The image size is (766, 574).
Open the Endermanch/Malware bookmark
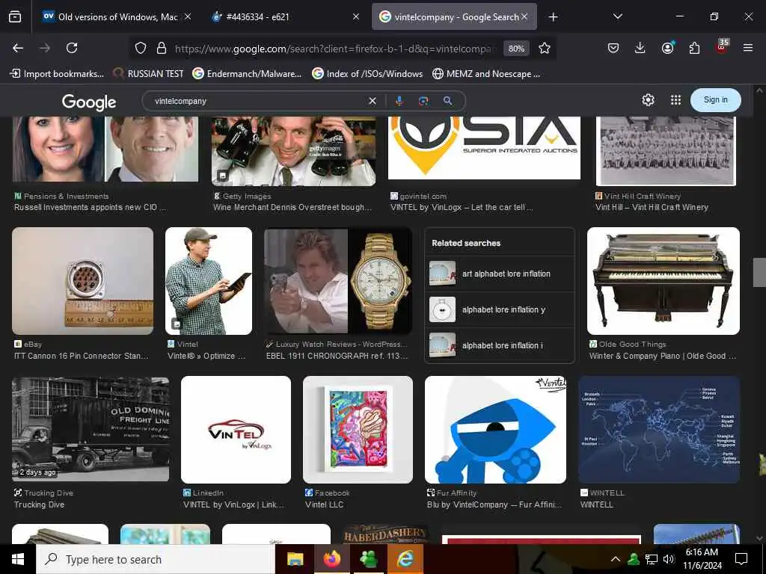point(247,74)
